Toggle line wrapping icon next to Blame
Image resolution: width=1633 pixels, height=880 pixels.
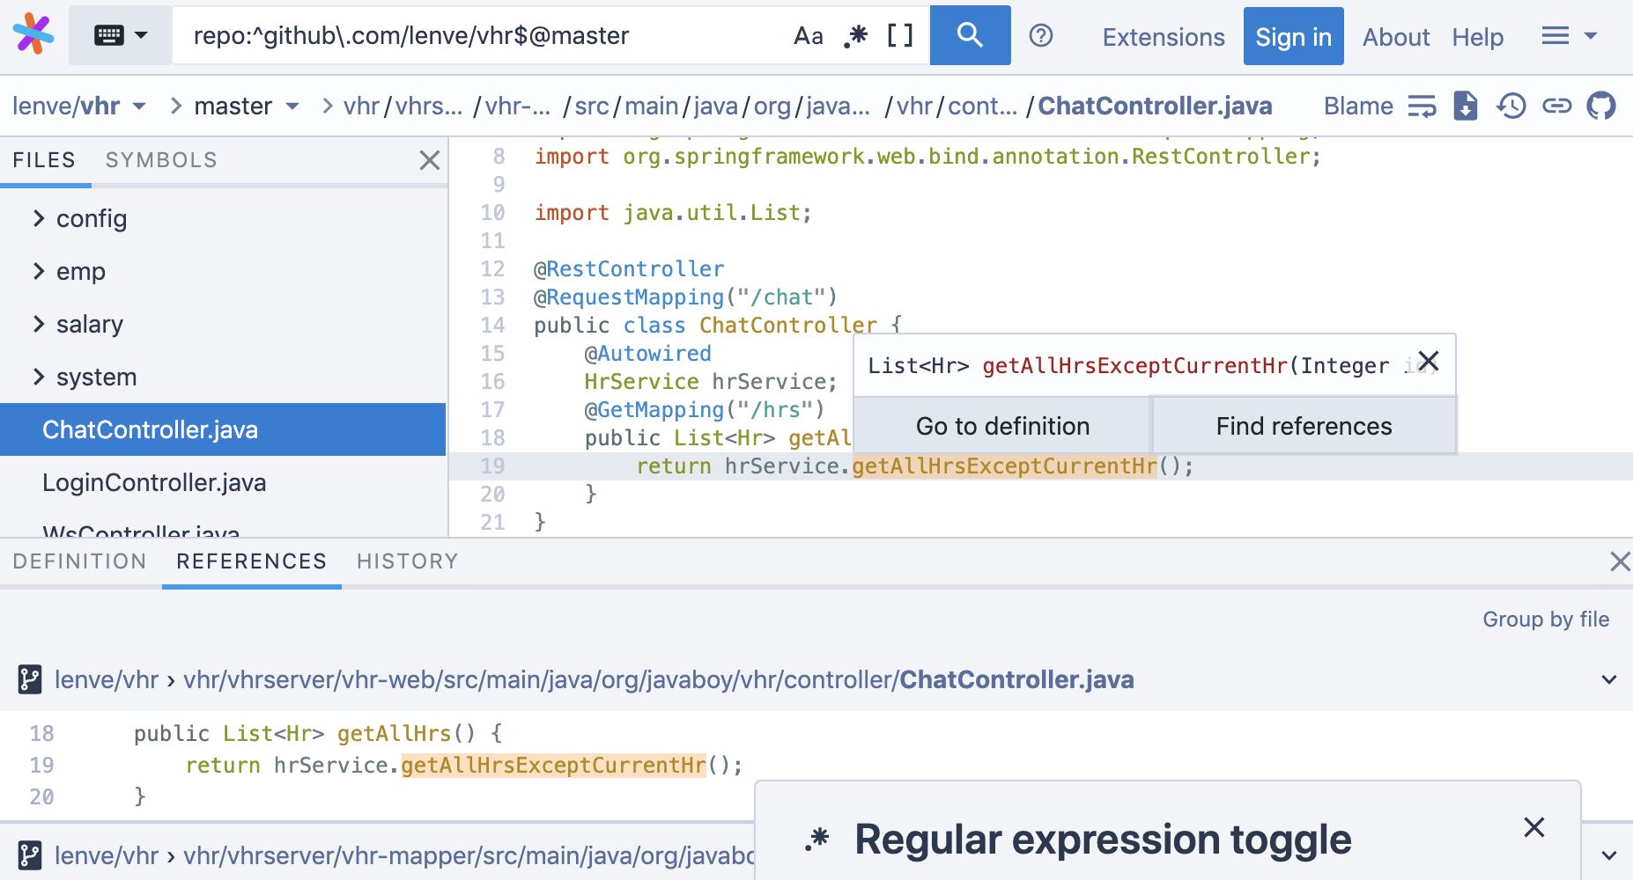pyautogui.click(x=1422, y=106)
